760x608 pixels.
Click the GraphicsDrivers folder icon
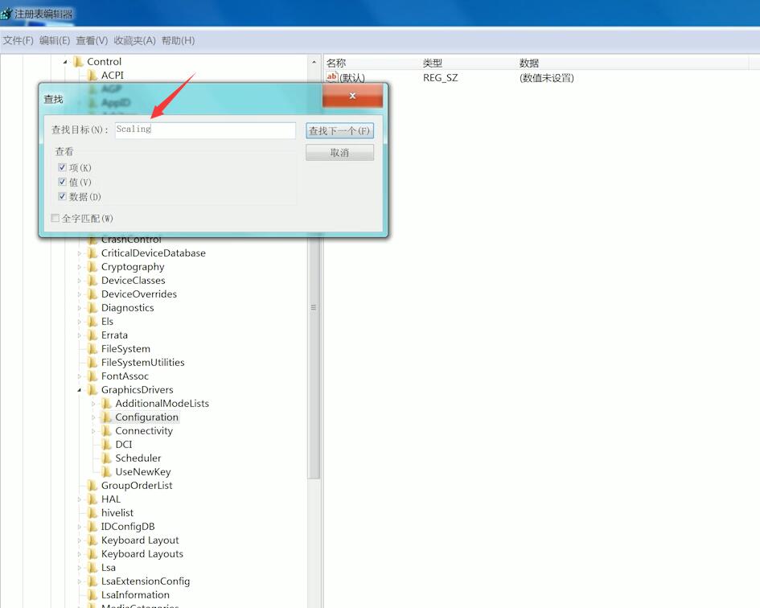tap(92, 390)
